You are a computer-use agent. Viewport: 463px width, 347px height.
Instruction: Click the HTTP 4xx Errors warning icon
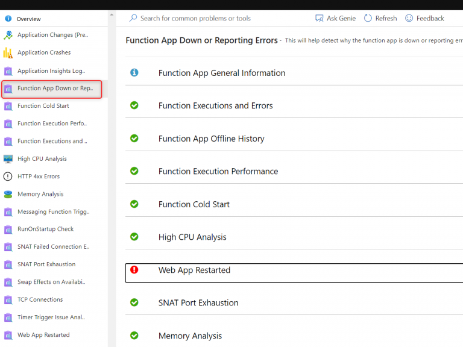8,177
